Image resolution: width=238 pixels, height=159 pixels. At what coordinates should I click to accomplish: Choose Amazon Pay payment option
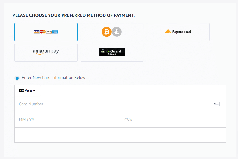pyautogui.click(x=46, y=53)
